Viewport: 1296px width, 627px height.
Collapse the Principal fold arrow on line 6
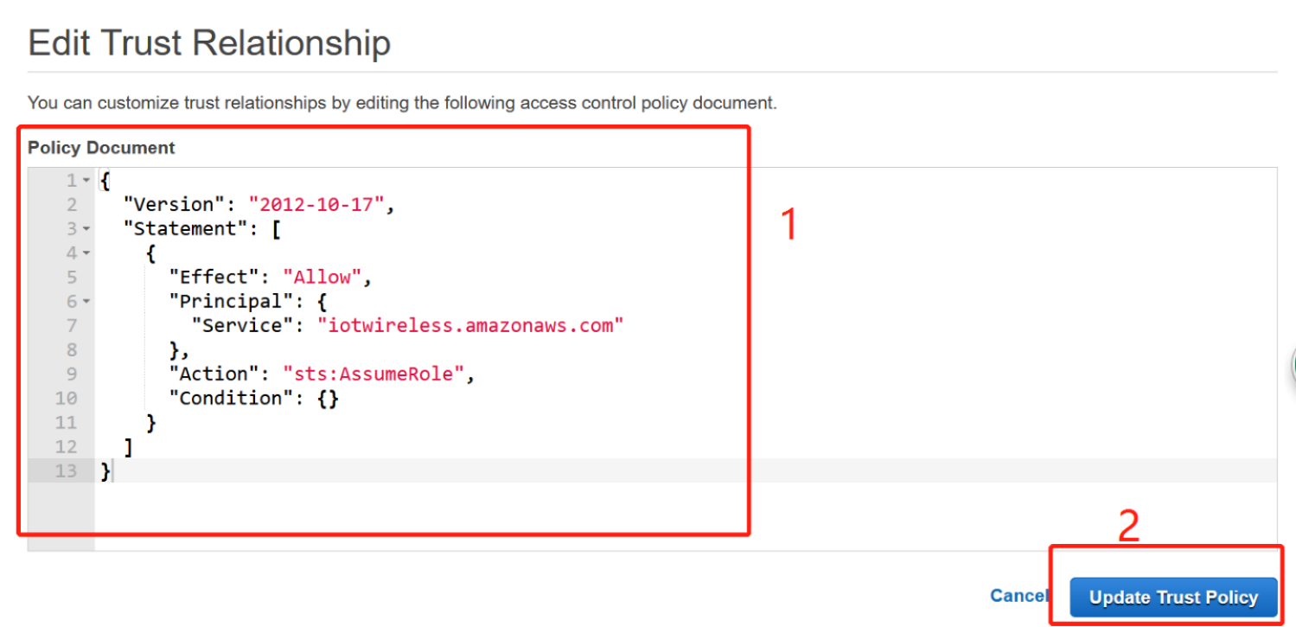point(86,302)
